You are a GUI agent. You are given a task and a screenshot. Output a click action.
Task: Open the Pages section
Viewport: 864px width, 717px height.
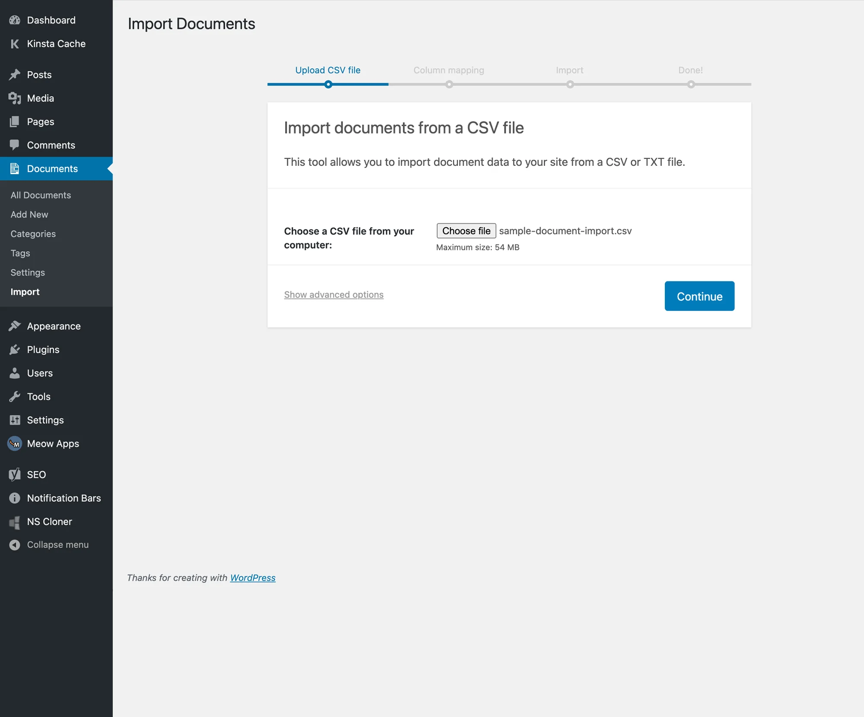(41, 121)
